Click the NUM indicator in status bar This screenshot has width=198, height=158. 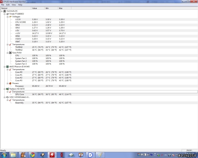point(189,150)
